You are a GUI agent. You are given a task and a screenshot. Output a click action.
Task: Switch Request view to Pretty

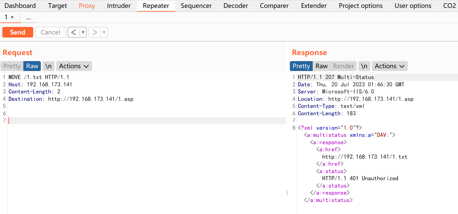tap(12, 66)
